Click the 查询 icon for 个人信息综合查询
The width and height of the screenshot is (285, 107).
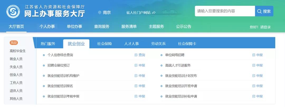(x=136, y=55)
